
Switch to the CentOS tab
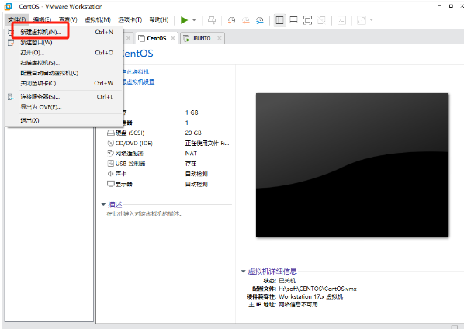[x=157, y=39]
